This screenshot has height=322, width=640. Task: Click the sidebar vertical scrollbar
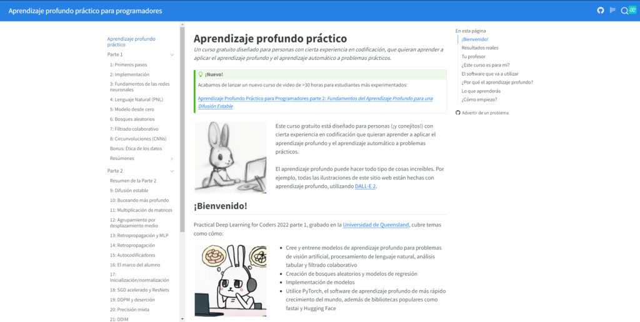tap(182, 125)
